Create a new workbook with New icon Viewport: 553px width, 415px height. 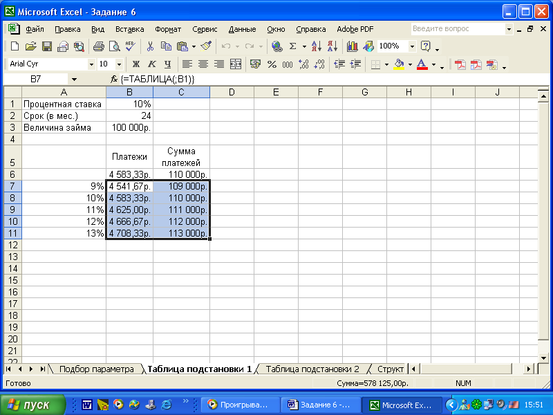click(15, 46)
